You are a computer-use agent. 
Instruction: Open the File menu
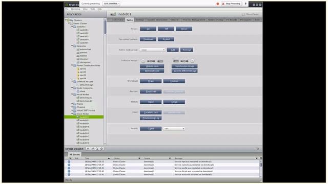tap(67, 9)
